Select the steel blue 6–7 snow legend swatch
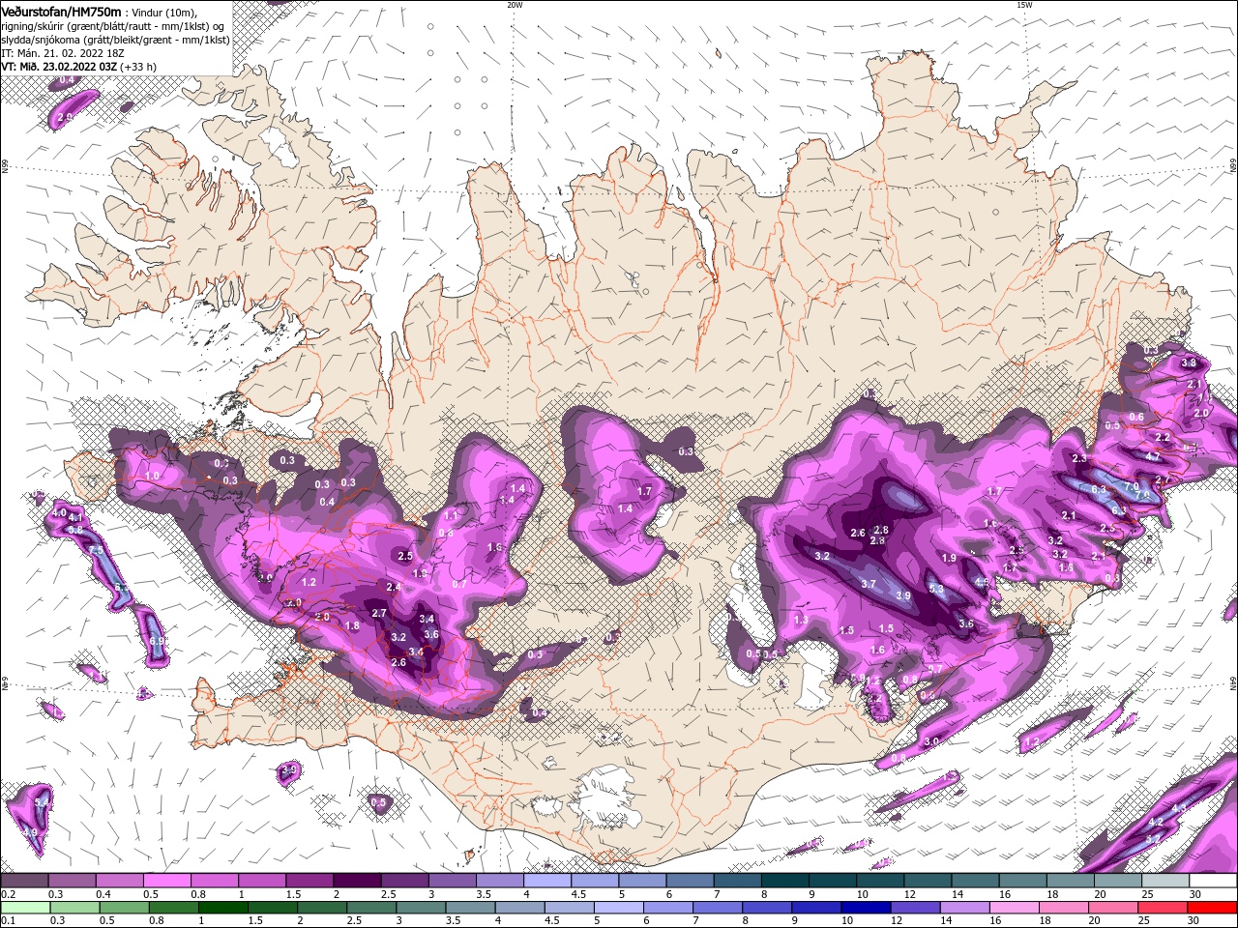The width and height of the screenshot is (1238, 928). click(691, 881)
